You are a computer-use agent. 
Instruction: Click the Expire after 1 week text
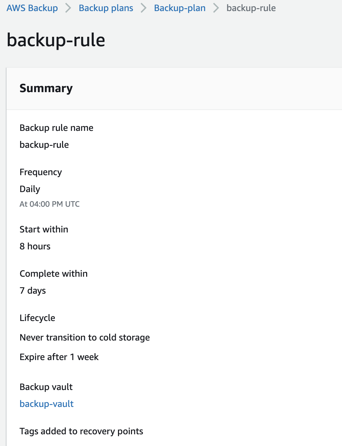pyautogui.click(x=59, y=357)
